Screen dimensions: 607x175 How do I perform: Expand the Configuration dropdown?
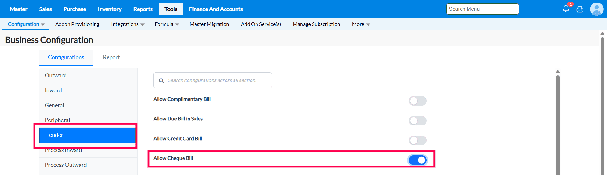26,24
